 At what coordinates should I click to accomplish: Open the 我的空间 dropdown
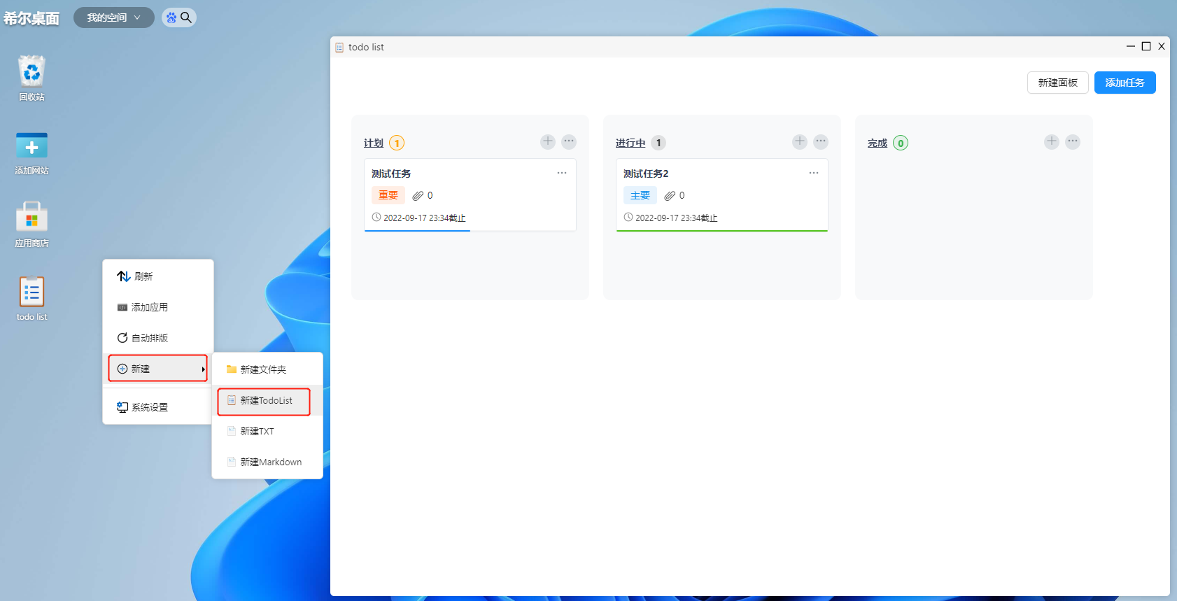coord(114,17)
